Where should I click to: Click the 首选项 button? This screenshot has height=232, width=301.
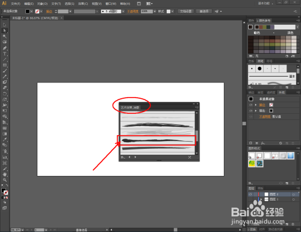[x=204, y=11]
